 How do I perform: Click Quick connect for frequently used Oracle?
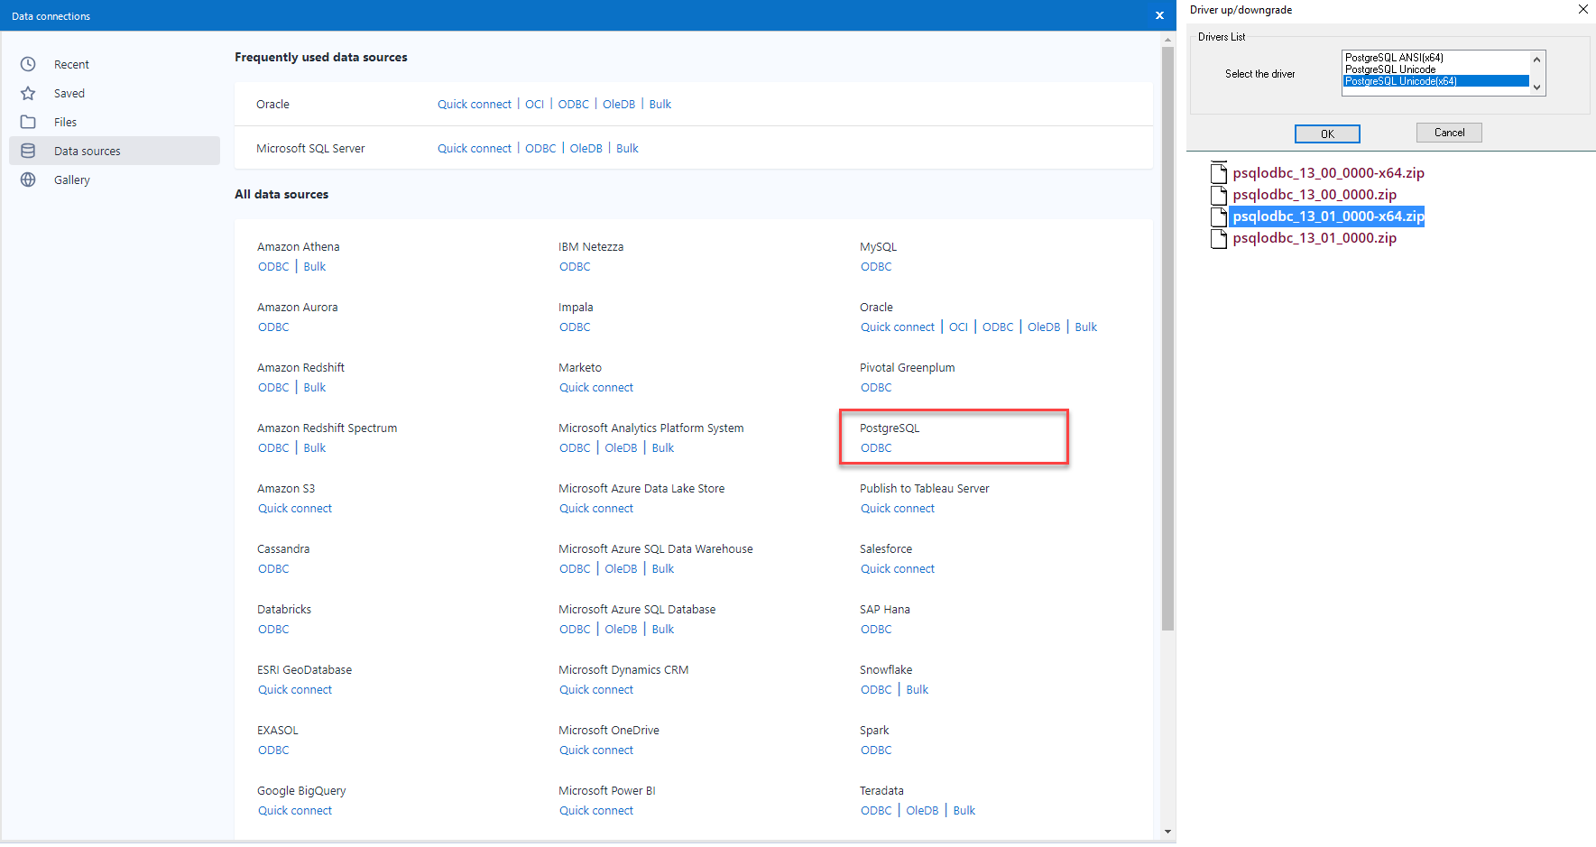pyautogui.click(x=475, y=105)
